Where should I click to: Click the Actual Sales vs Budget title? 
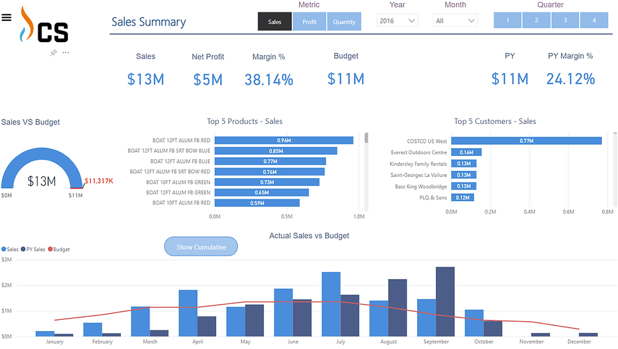(x=309, y=236)
